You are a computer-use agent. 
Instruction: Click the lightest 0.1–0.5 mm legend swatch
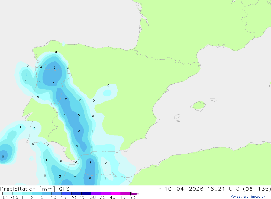click(7, 194)
